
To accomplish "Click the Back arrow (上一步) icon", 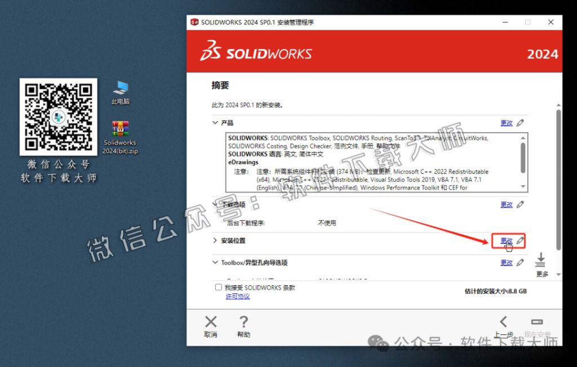I will 503,322.
